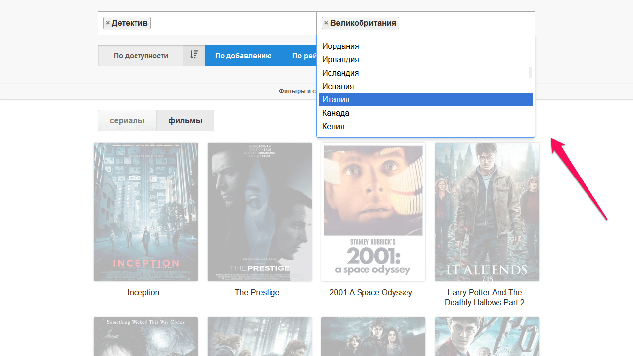
Task: Click The Prestige title link
Action: coord(257,292)
